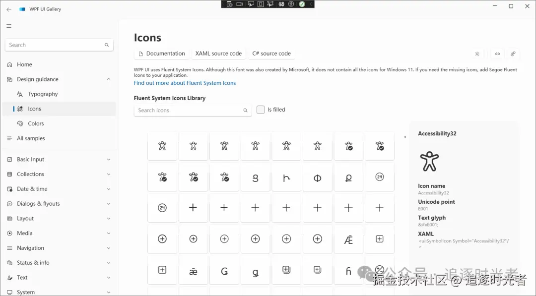
Task: Expand the Status & info chevron
Action: (109, 263)
